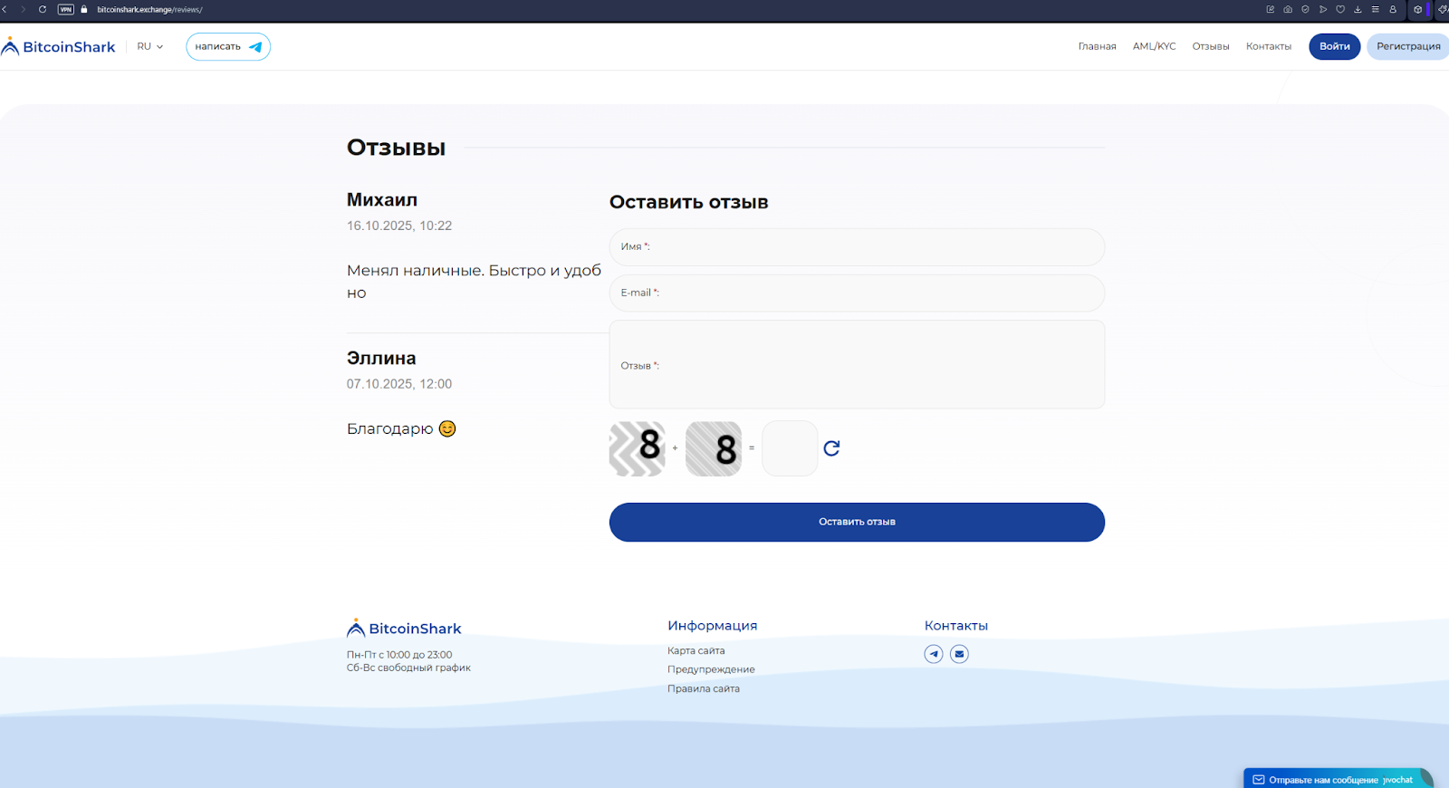Image resolution: width=1449 pixels, height=788 pixels.
Task: Click the email envelope icon in footer
Action: pos(959,654)
